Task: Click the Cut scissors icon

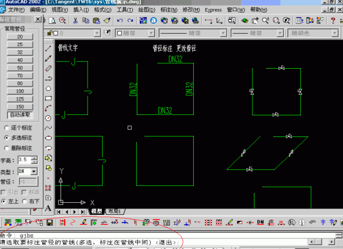Action: [75, 21]
